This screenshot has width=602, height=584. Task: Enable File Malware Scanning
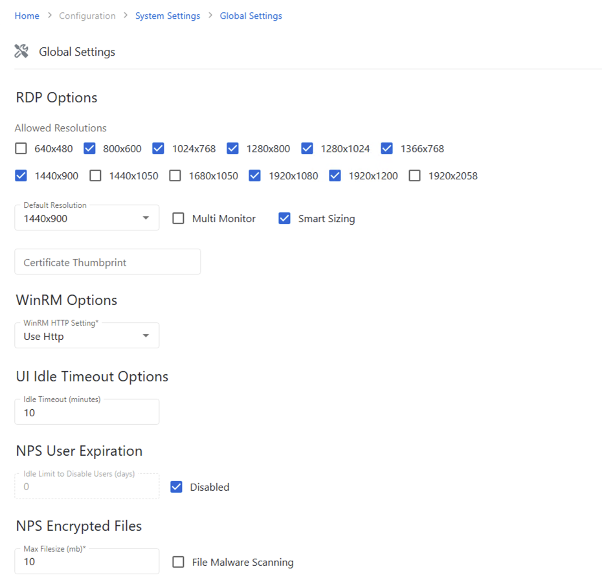179,562
